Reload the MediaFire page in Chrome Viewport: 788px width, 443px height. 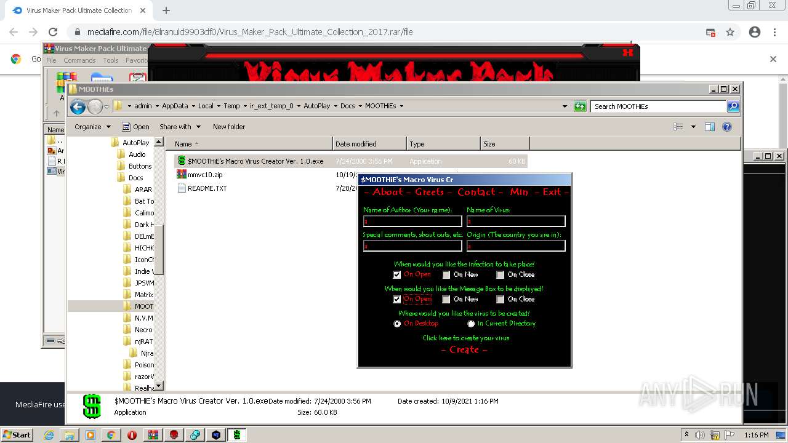(x=53, y=32)
